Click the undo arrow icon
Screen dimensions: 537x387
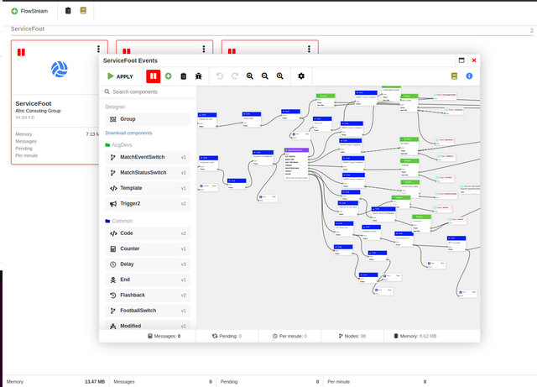click(x=220, y=76)
